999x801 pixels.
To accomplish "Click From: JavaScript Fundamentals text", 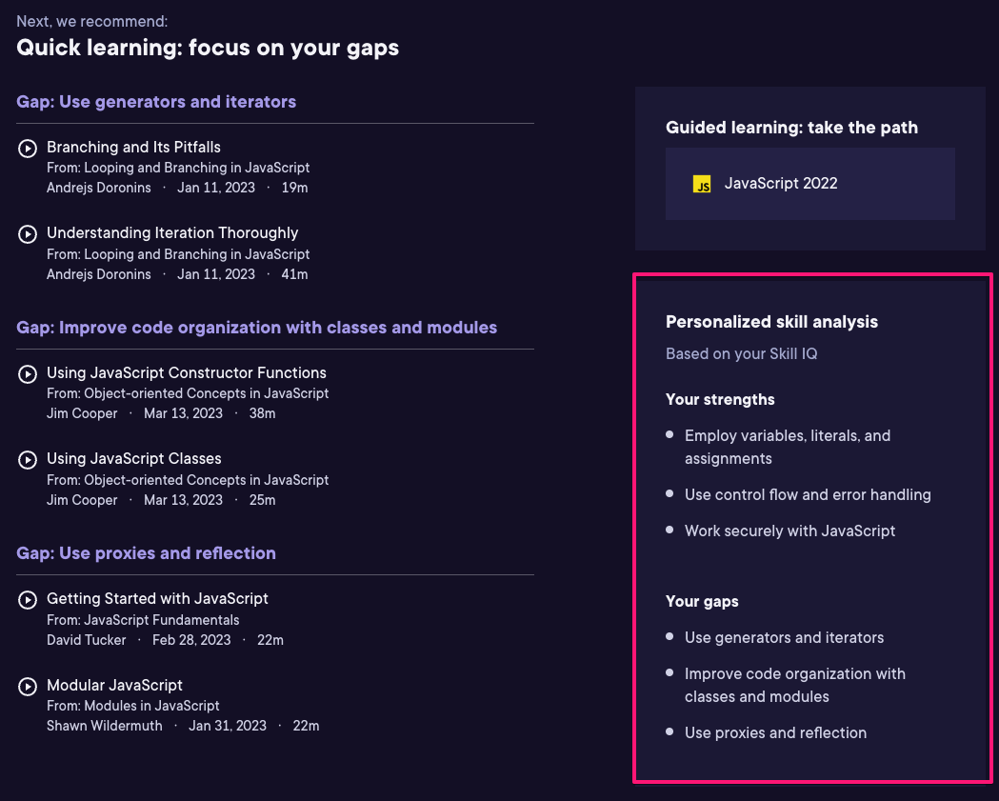I will click(143, 620).
